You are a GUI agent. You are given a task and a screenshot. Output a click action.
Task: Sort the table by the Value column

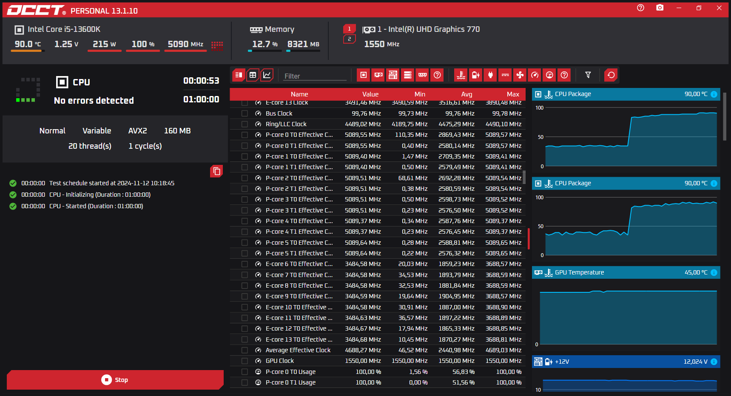370,94
